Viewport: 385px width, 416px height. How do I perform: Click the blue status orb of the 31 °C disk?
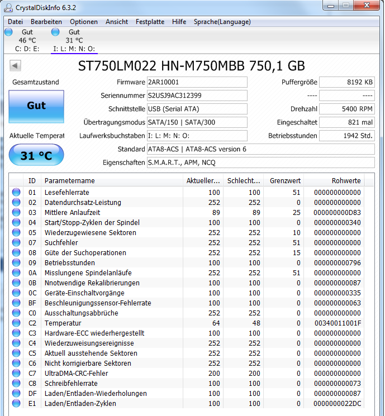pyautogui.click(x=55, y=32)
